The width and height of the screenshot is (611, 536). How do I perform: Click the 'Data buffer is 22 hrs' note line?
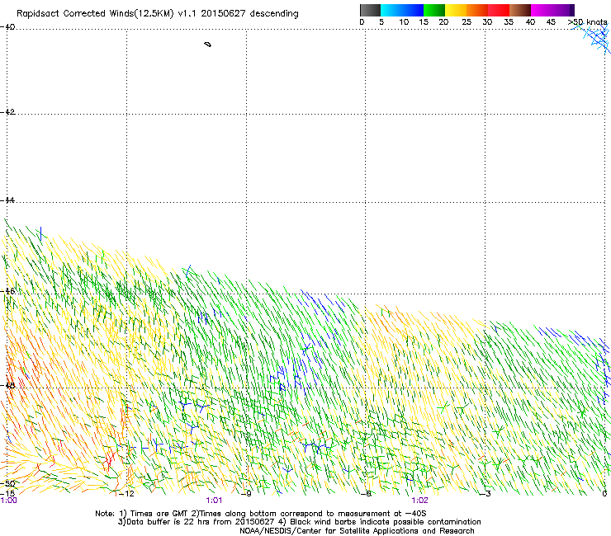point(299,522)
